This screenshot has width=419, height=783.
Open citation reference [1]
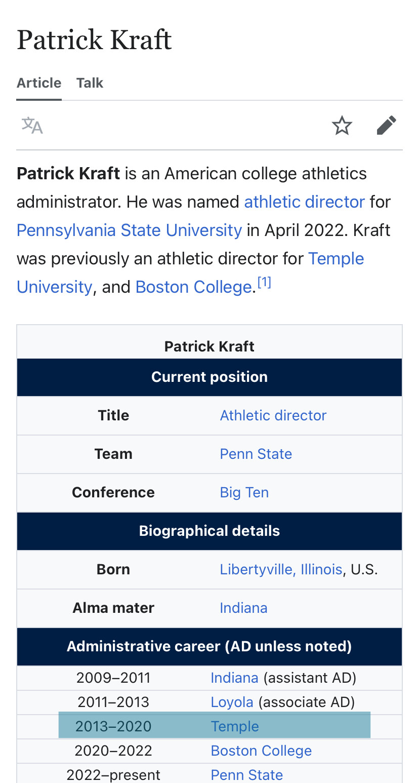pos(264,283)
